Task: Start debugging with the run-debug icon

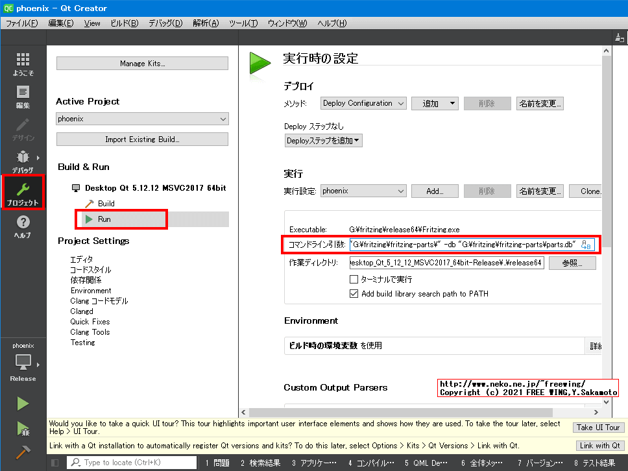Action: 23,429
